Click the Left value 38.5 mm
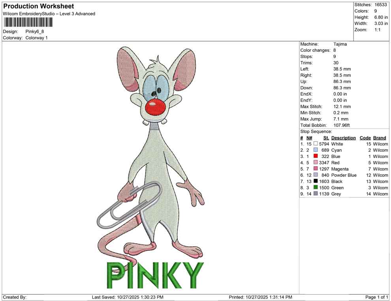The height and width of the screenshot is (301, 391). coord(342,69)
